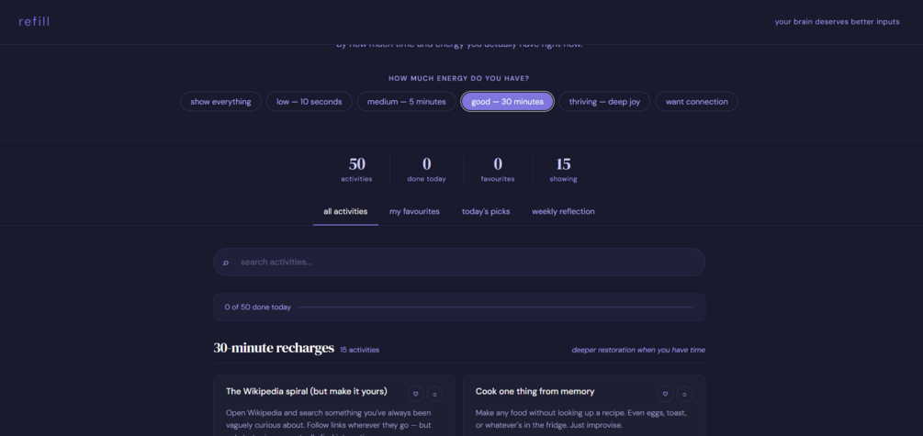The width and height of the screenshot is (923, 436).
Task: Open 'The Wikipedia spiral' card title
Action: (x=307, y=391)
